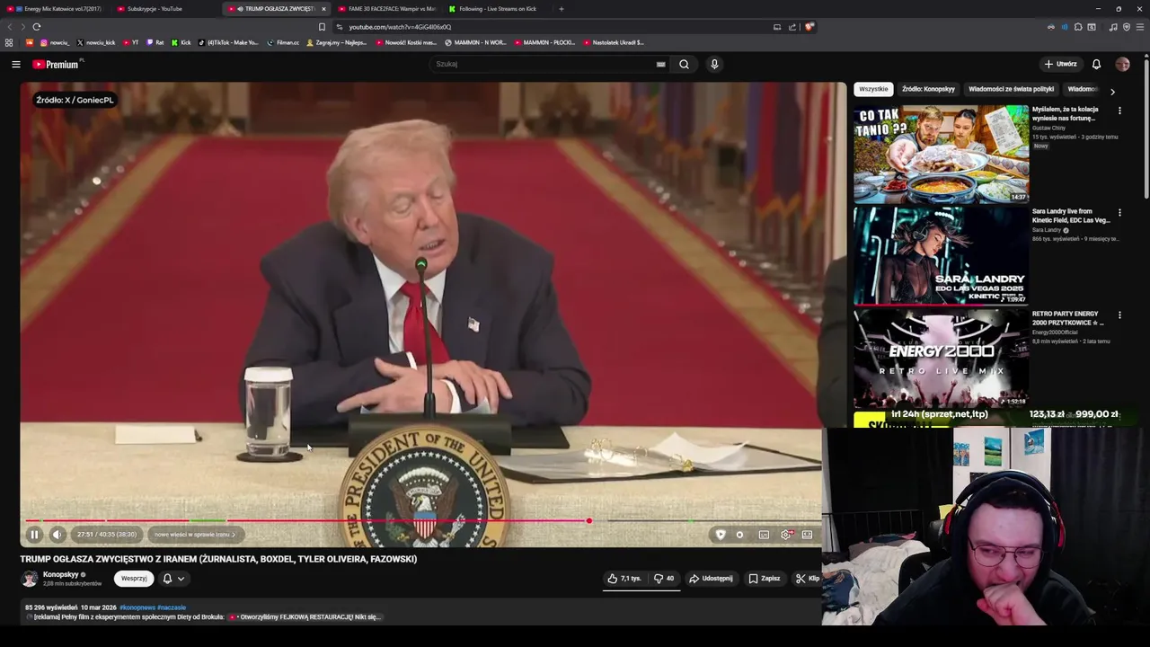The image size is (1150, 647).
Task: Switch to theater mode
Action: pos(808,535)
